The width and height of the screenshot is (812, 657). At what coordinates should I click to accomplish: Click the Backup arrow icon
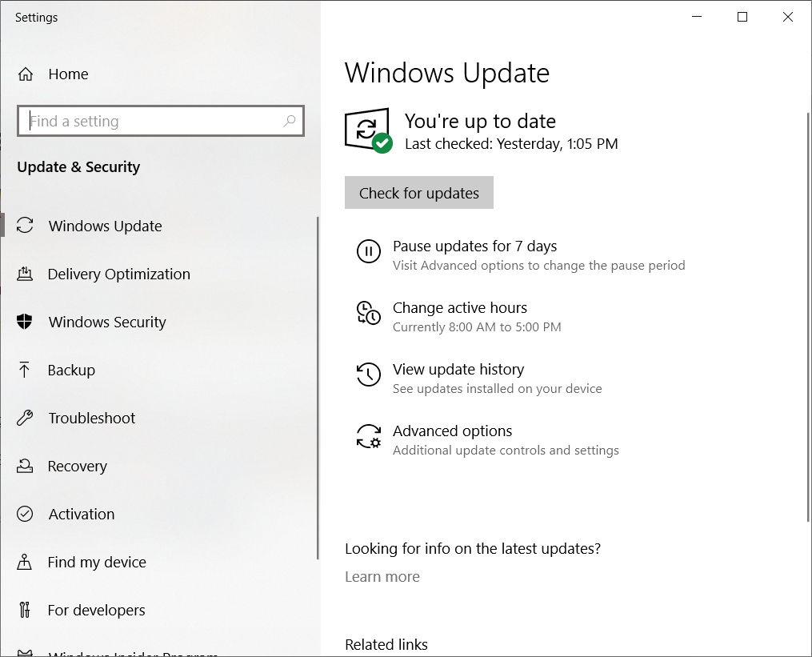[25, 371]
